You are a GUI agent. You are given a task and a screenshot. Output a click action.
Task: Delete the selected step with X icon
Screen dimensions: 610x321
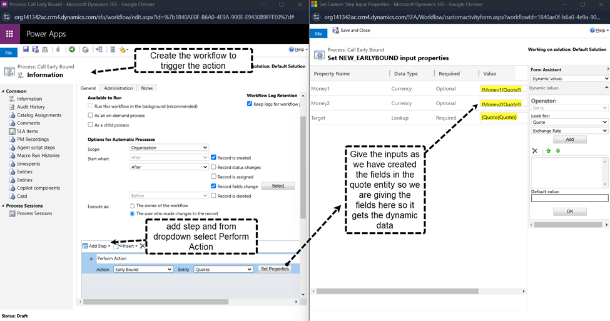142,246
